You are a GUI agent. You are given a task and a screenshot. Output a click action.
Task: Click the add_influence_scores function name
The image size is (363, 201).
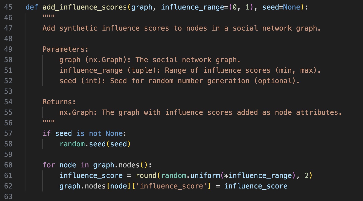(84, 7)
